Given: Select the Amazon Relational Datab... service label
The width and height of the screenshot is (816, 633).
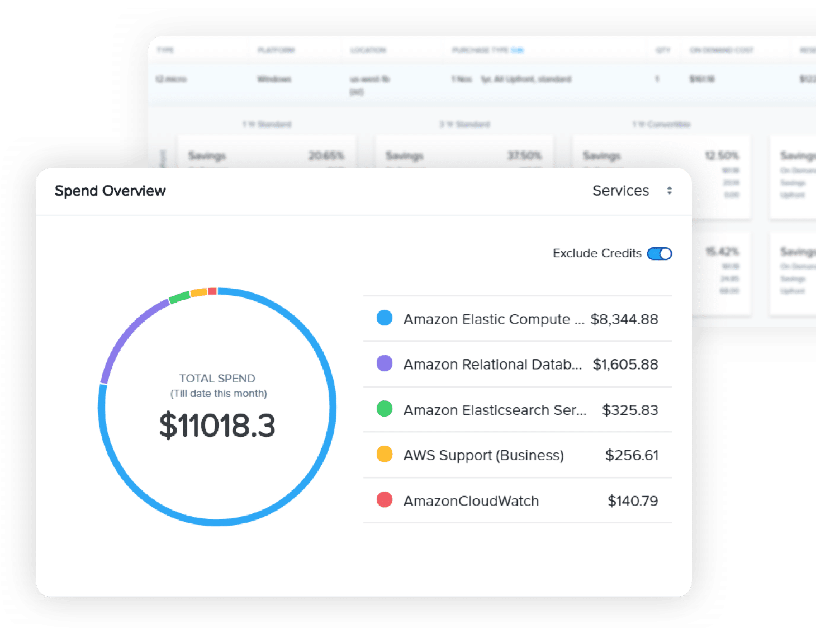Looking at the screenshot, I should pos(492,365).
